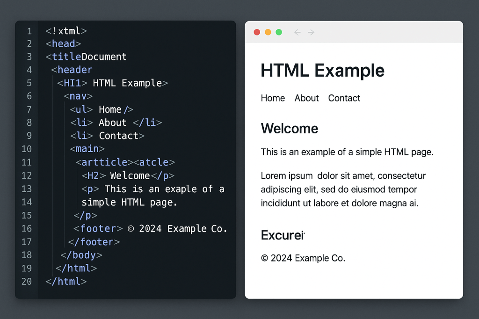Viewport: 479px width, 319px height.
Task: Click the browser forward arrow
Action: (x=311, y=32)
